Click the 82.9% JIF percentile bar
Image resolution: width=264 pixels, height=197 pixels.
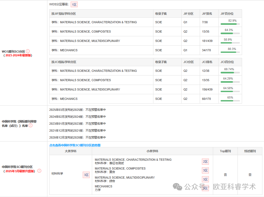pyautogui.click(x=230, y=24)
